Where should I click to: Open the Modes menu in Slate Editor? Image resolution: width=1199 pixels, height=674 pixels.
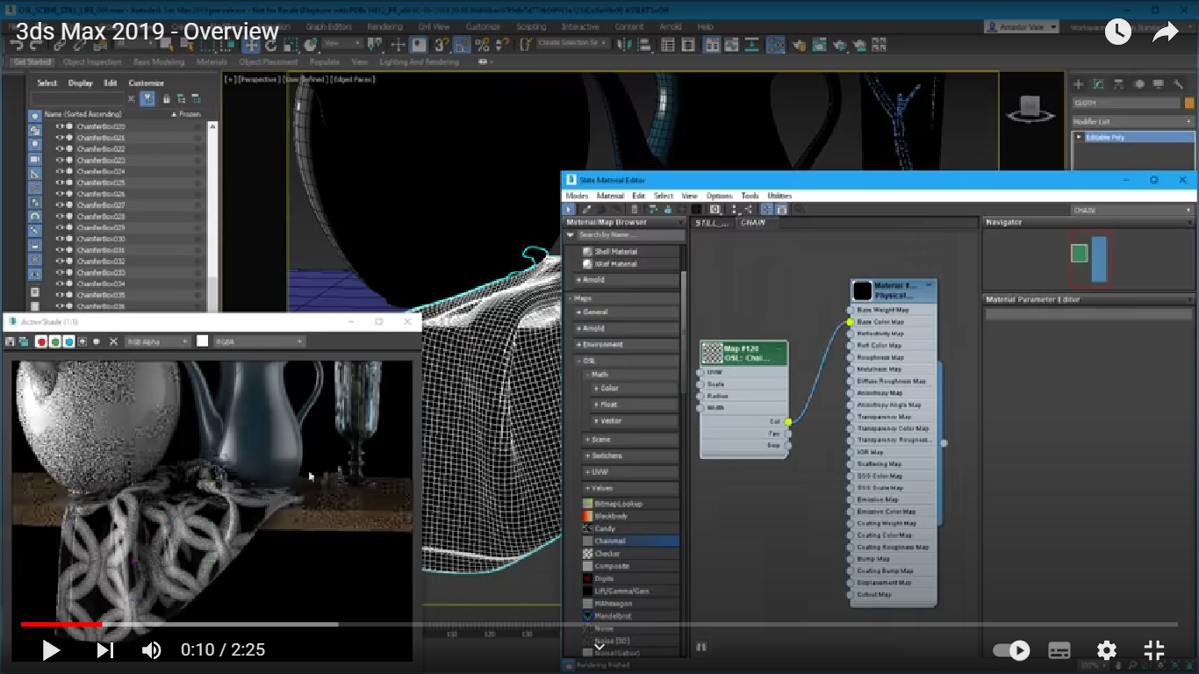pyautogui.click(x=577, y=196)
